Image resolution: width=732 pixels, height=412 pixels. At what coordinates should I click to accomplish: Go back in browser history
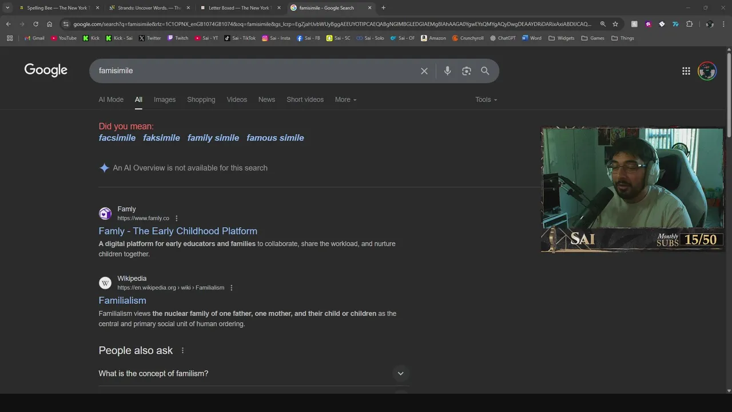(8, 24)
